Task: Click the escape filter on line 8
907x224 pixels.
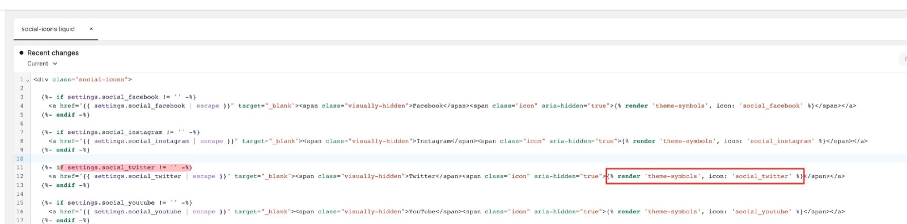Action: click(x=211, y=141)
